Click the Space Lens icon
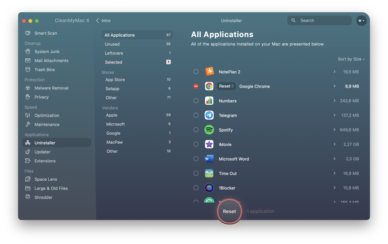The image size is (388, 244). (x=28, y=179)
